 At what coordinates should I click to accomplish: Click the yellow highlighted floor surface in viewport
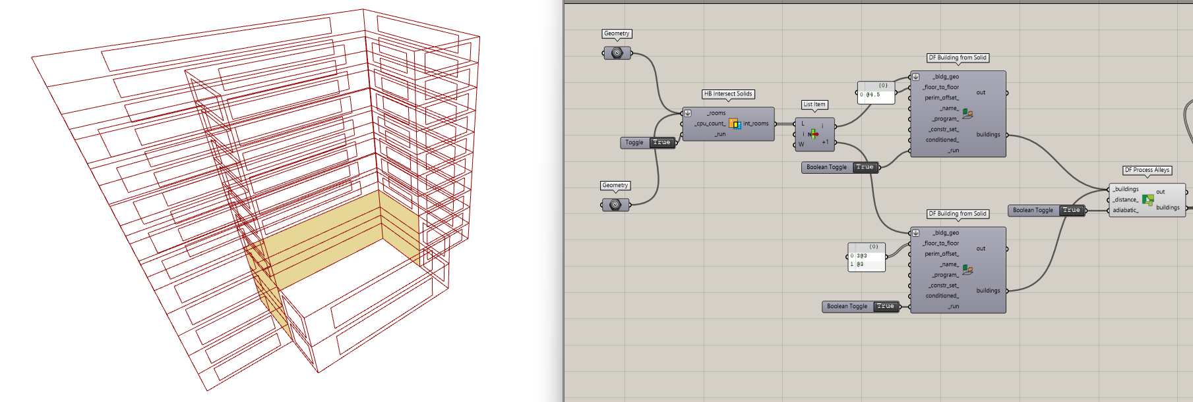330,237
